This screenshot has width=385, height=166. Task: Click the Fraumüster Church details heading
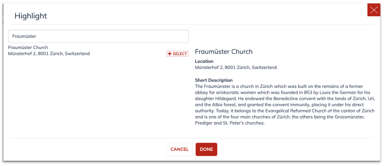click(x=224, y=52)
